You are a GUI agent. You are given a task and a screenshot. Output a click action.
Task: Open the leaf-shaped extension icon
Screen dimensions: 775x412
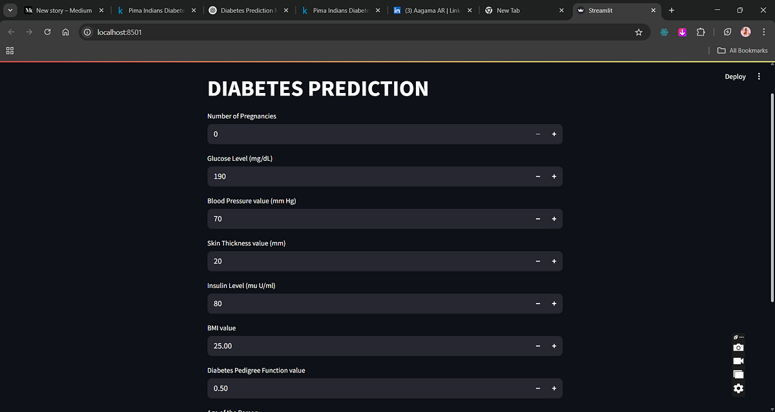[x=727, y=32]
